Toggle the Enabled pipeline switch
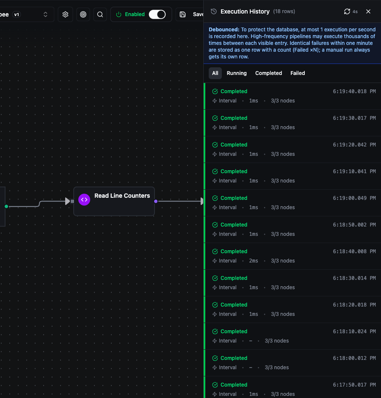This screenshot has width=381, height=398. [x=157, y=14]
